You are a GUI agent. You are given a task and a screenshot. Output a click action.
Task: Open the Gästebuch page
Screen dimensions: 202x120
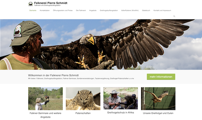(146, 11)
